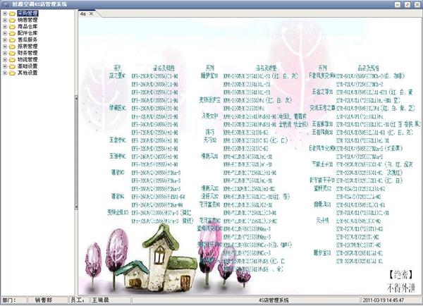Expand the 其他设置 tree node

tap(4, 73)
